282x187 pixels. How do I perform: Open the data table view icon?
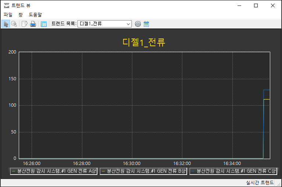(44, 24)
